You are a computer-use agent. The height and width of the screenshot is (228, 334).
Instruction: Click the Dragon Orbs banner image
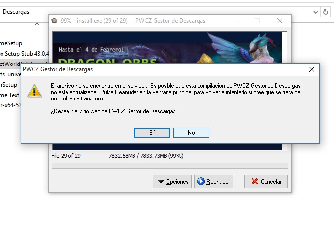tap(167, 47)
